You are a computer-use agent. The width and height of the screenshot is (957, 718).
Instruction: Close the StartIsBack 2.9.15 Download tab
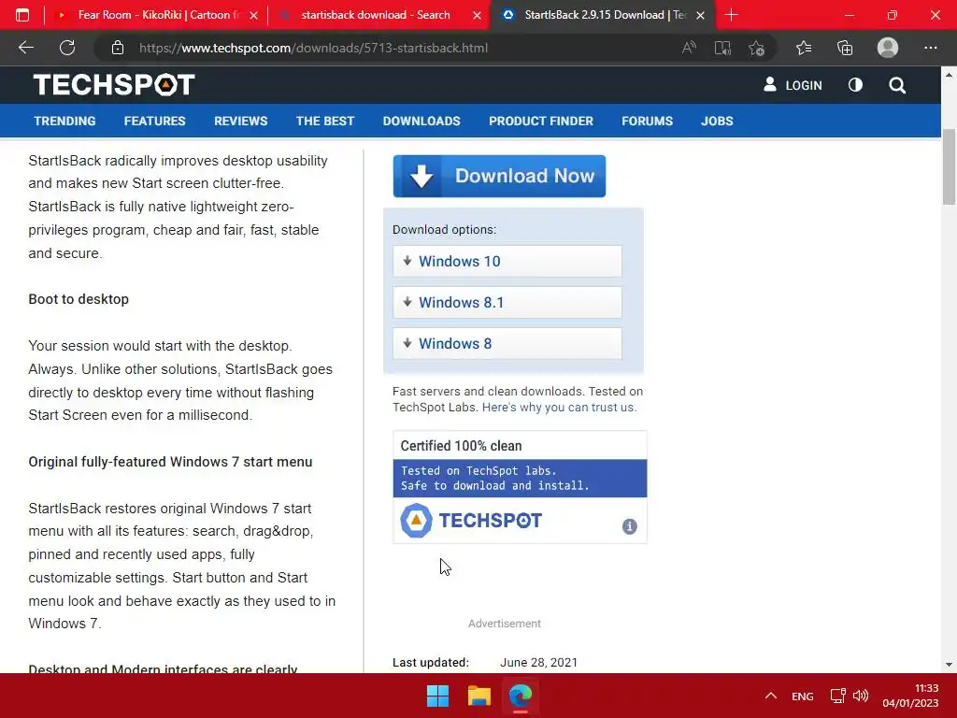[x=701, y=15]
